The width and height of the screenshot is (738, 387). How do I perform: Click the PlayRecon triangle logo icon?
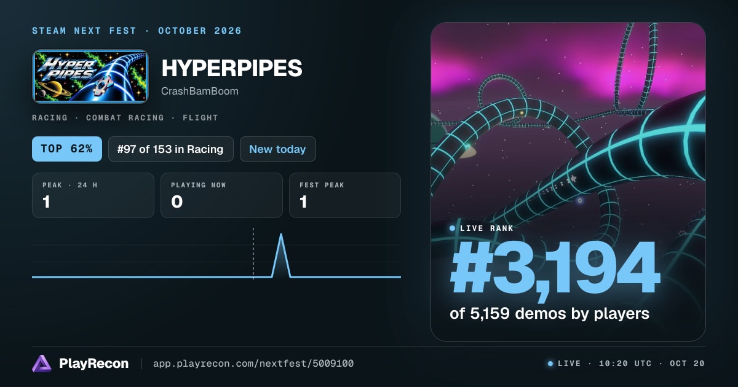[x=42, y=364]
